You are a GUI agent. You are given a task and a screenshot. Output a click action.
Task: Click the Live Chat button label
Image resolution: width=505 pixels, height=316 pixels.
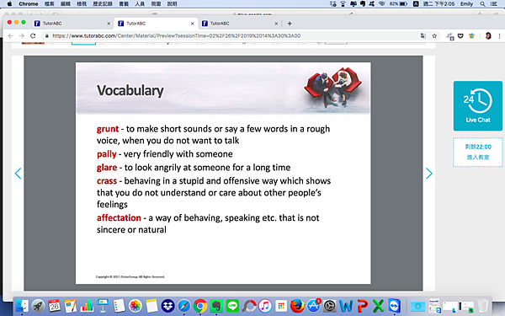[477, 120]
